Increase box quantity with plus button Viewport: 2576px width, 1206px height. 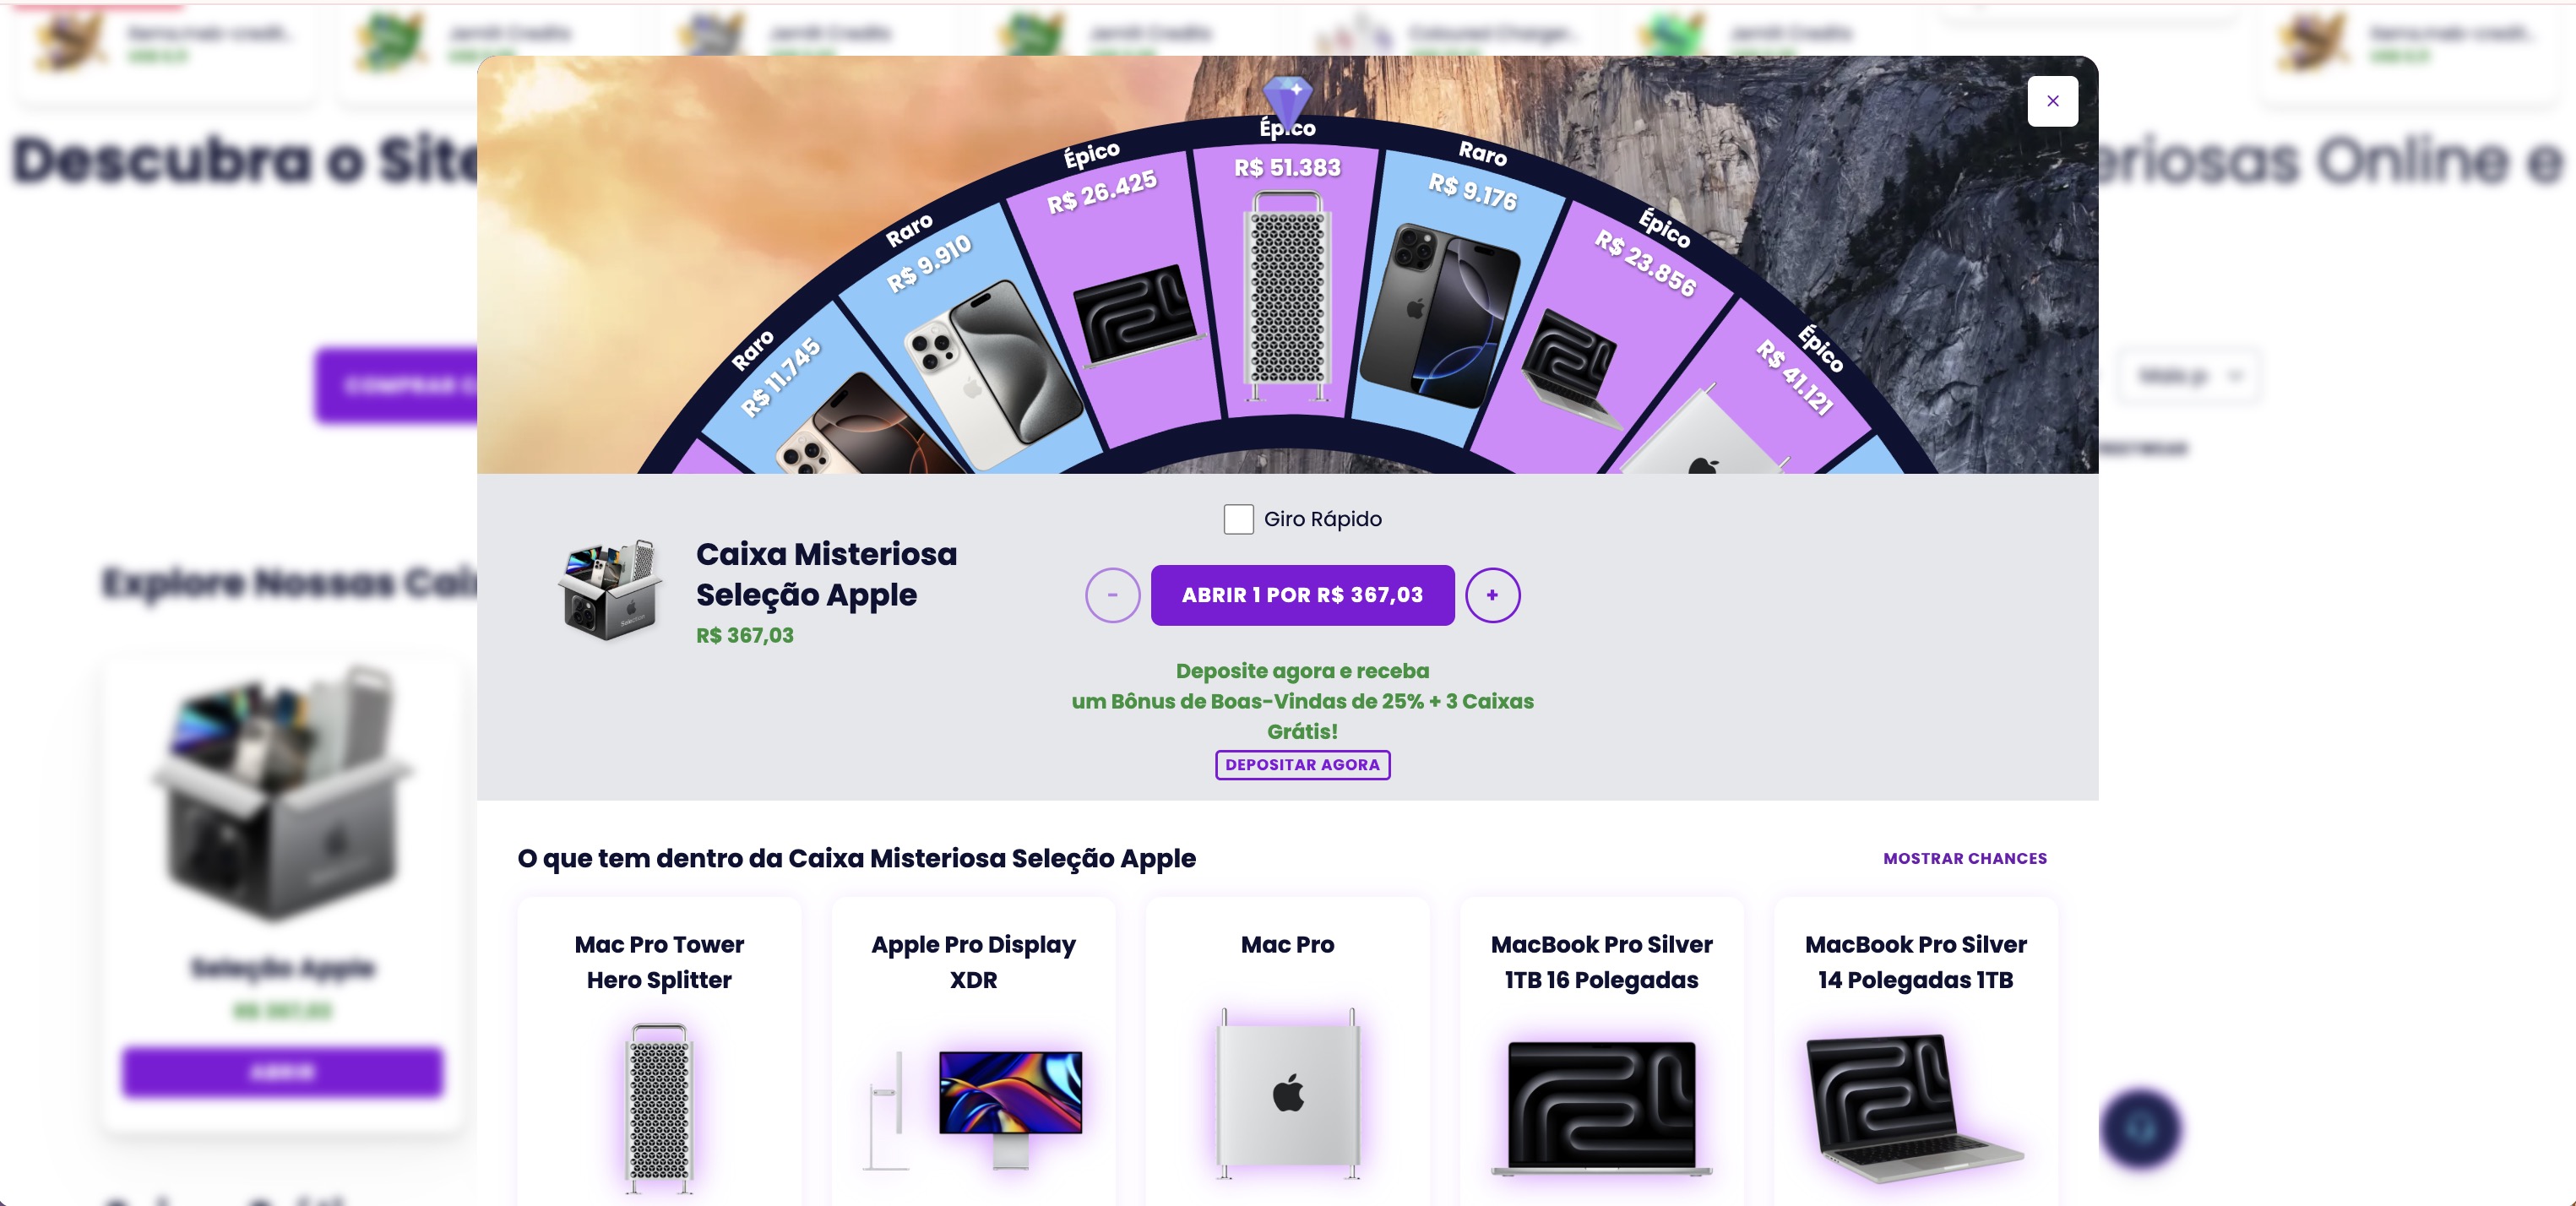tap(1492, 595)
